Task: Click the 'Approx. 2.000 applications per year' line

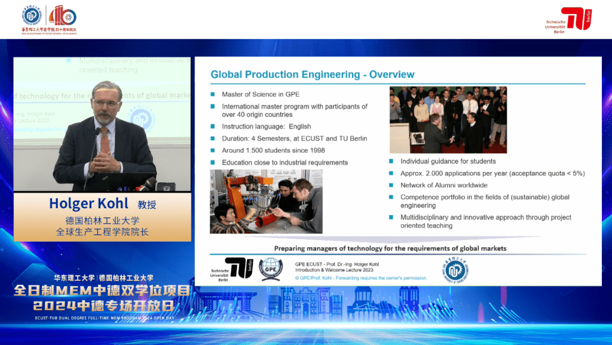Action: pyautogui.click(x=492, y=174)
